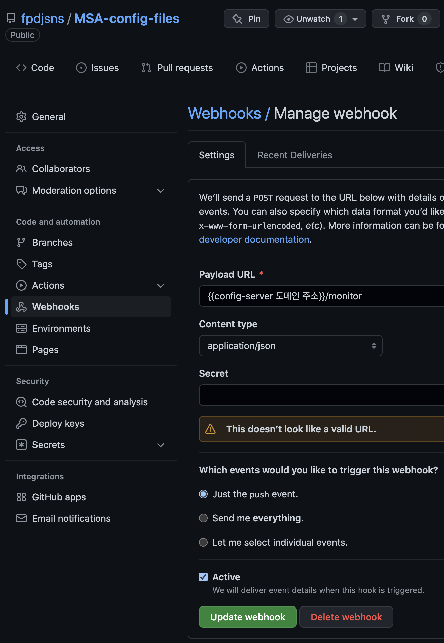The width and height of the screenshot is (444, 643).
Task: Toggle the Active checkbox
Action: (203, 577)
